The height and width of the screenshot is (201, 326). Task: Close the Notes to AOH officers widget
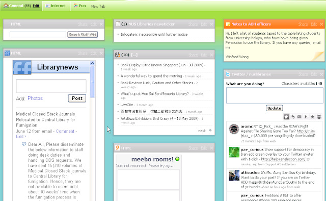321,24
